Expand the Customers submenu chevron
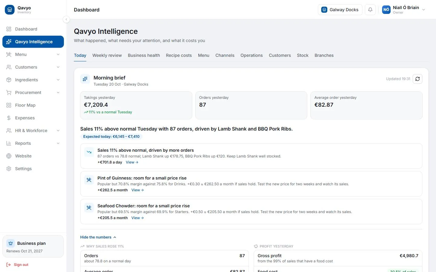 click(x=58, y=67)
